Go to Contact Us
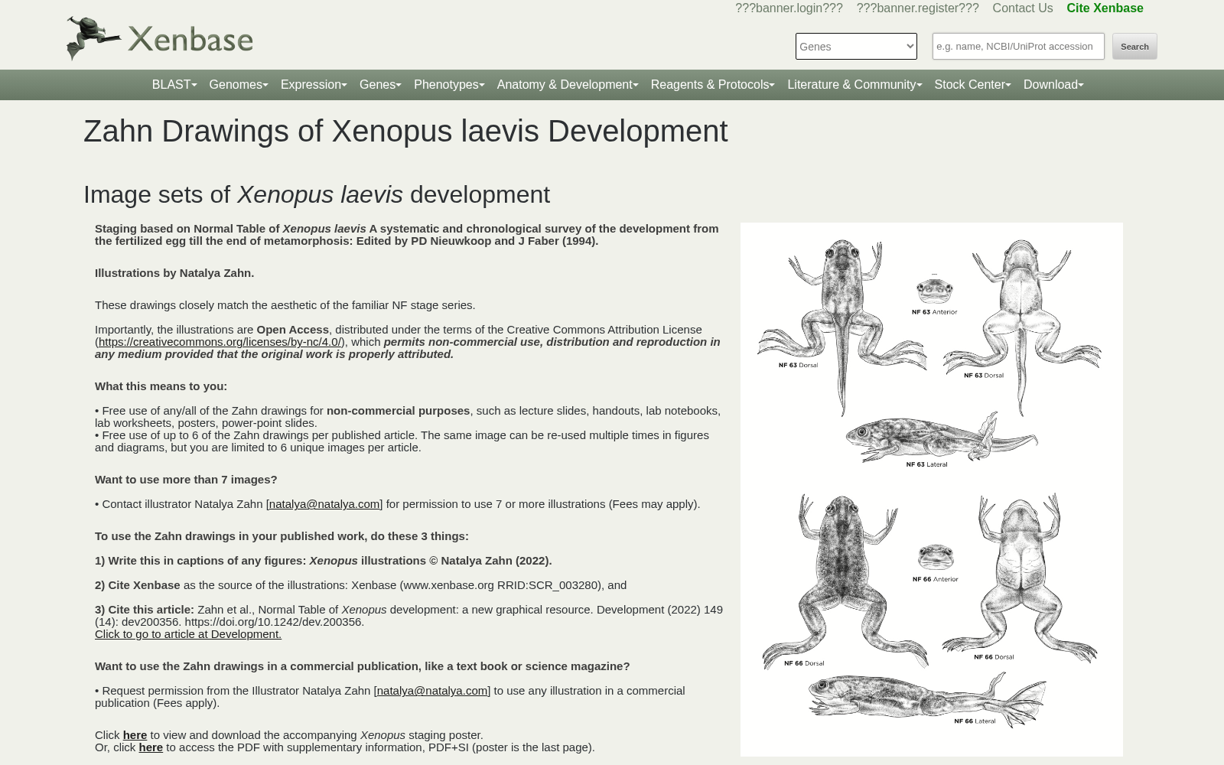Screen dimensions: 1224x765 coord(1022,8)
